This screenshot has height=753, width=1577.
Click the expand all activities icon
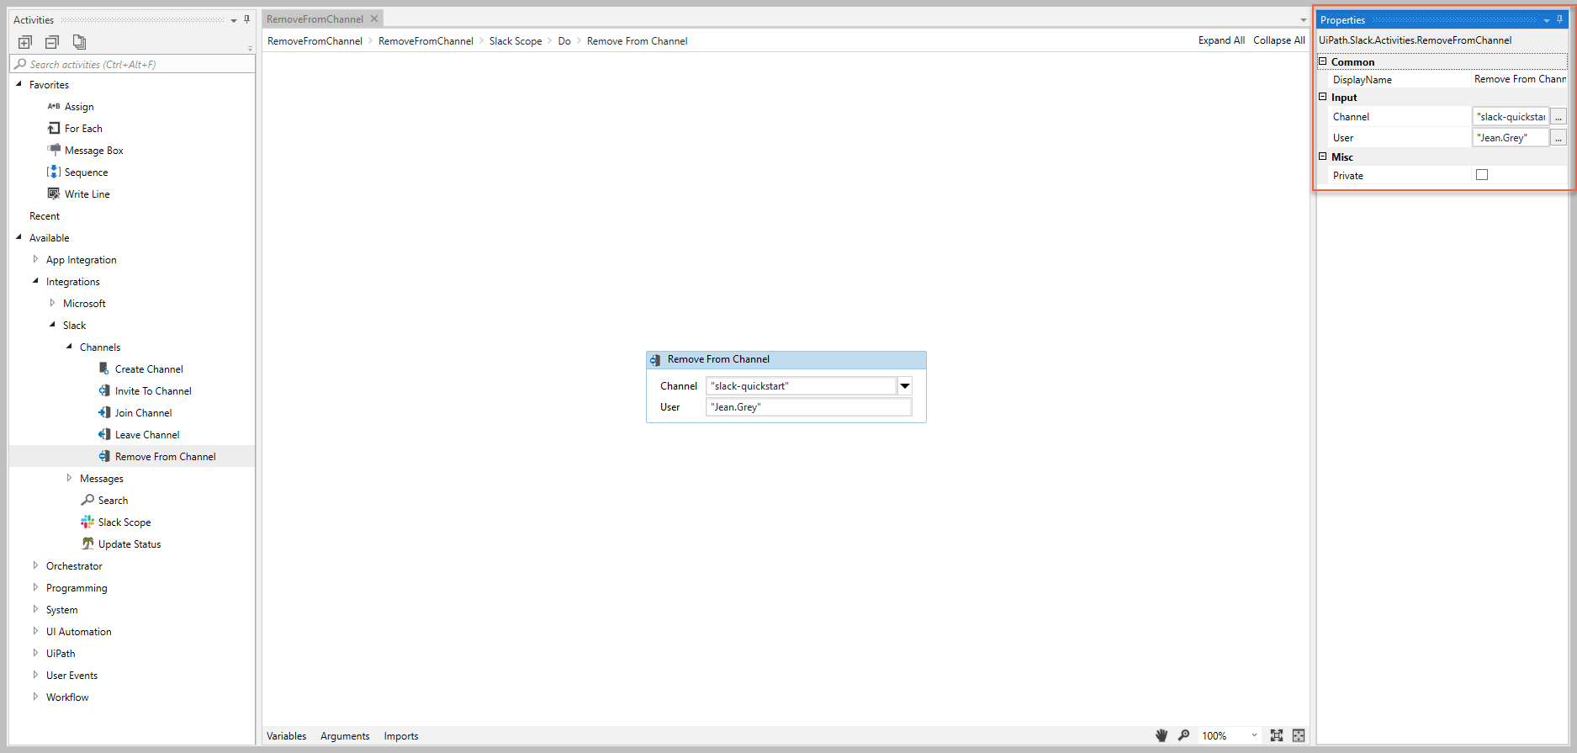coord(25,42)
